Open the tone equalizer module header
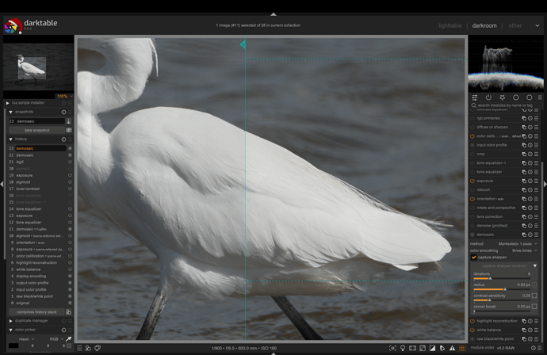Image resolution: width=547 pixels, height=355 pixels. tap(489, 172)
